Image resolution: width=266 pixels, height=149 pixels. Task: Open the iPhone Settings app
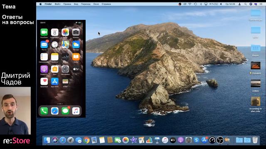65,69
